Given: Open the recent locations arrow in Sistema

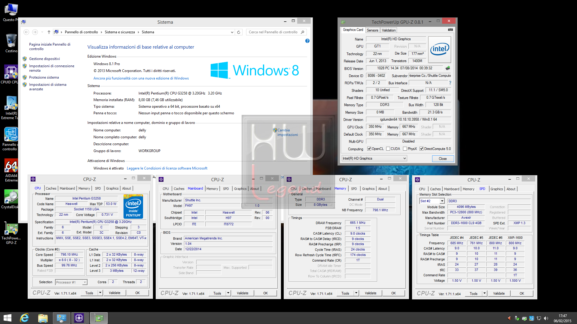Looking at the screenshot, I should tap(42, 32).
